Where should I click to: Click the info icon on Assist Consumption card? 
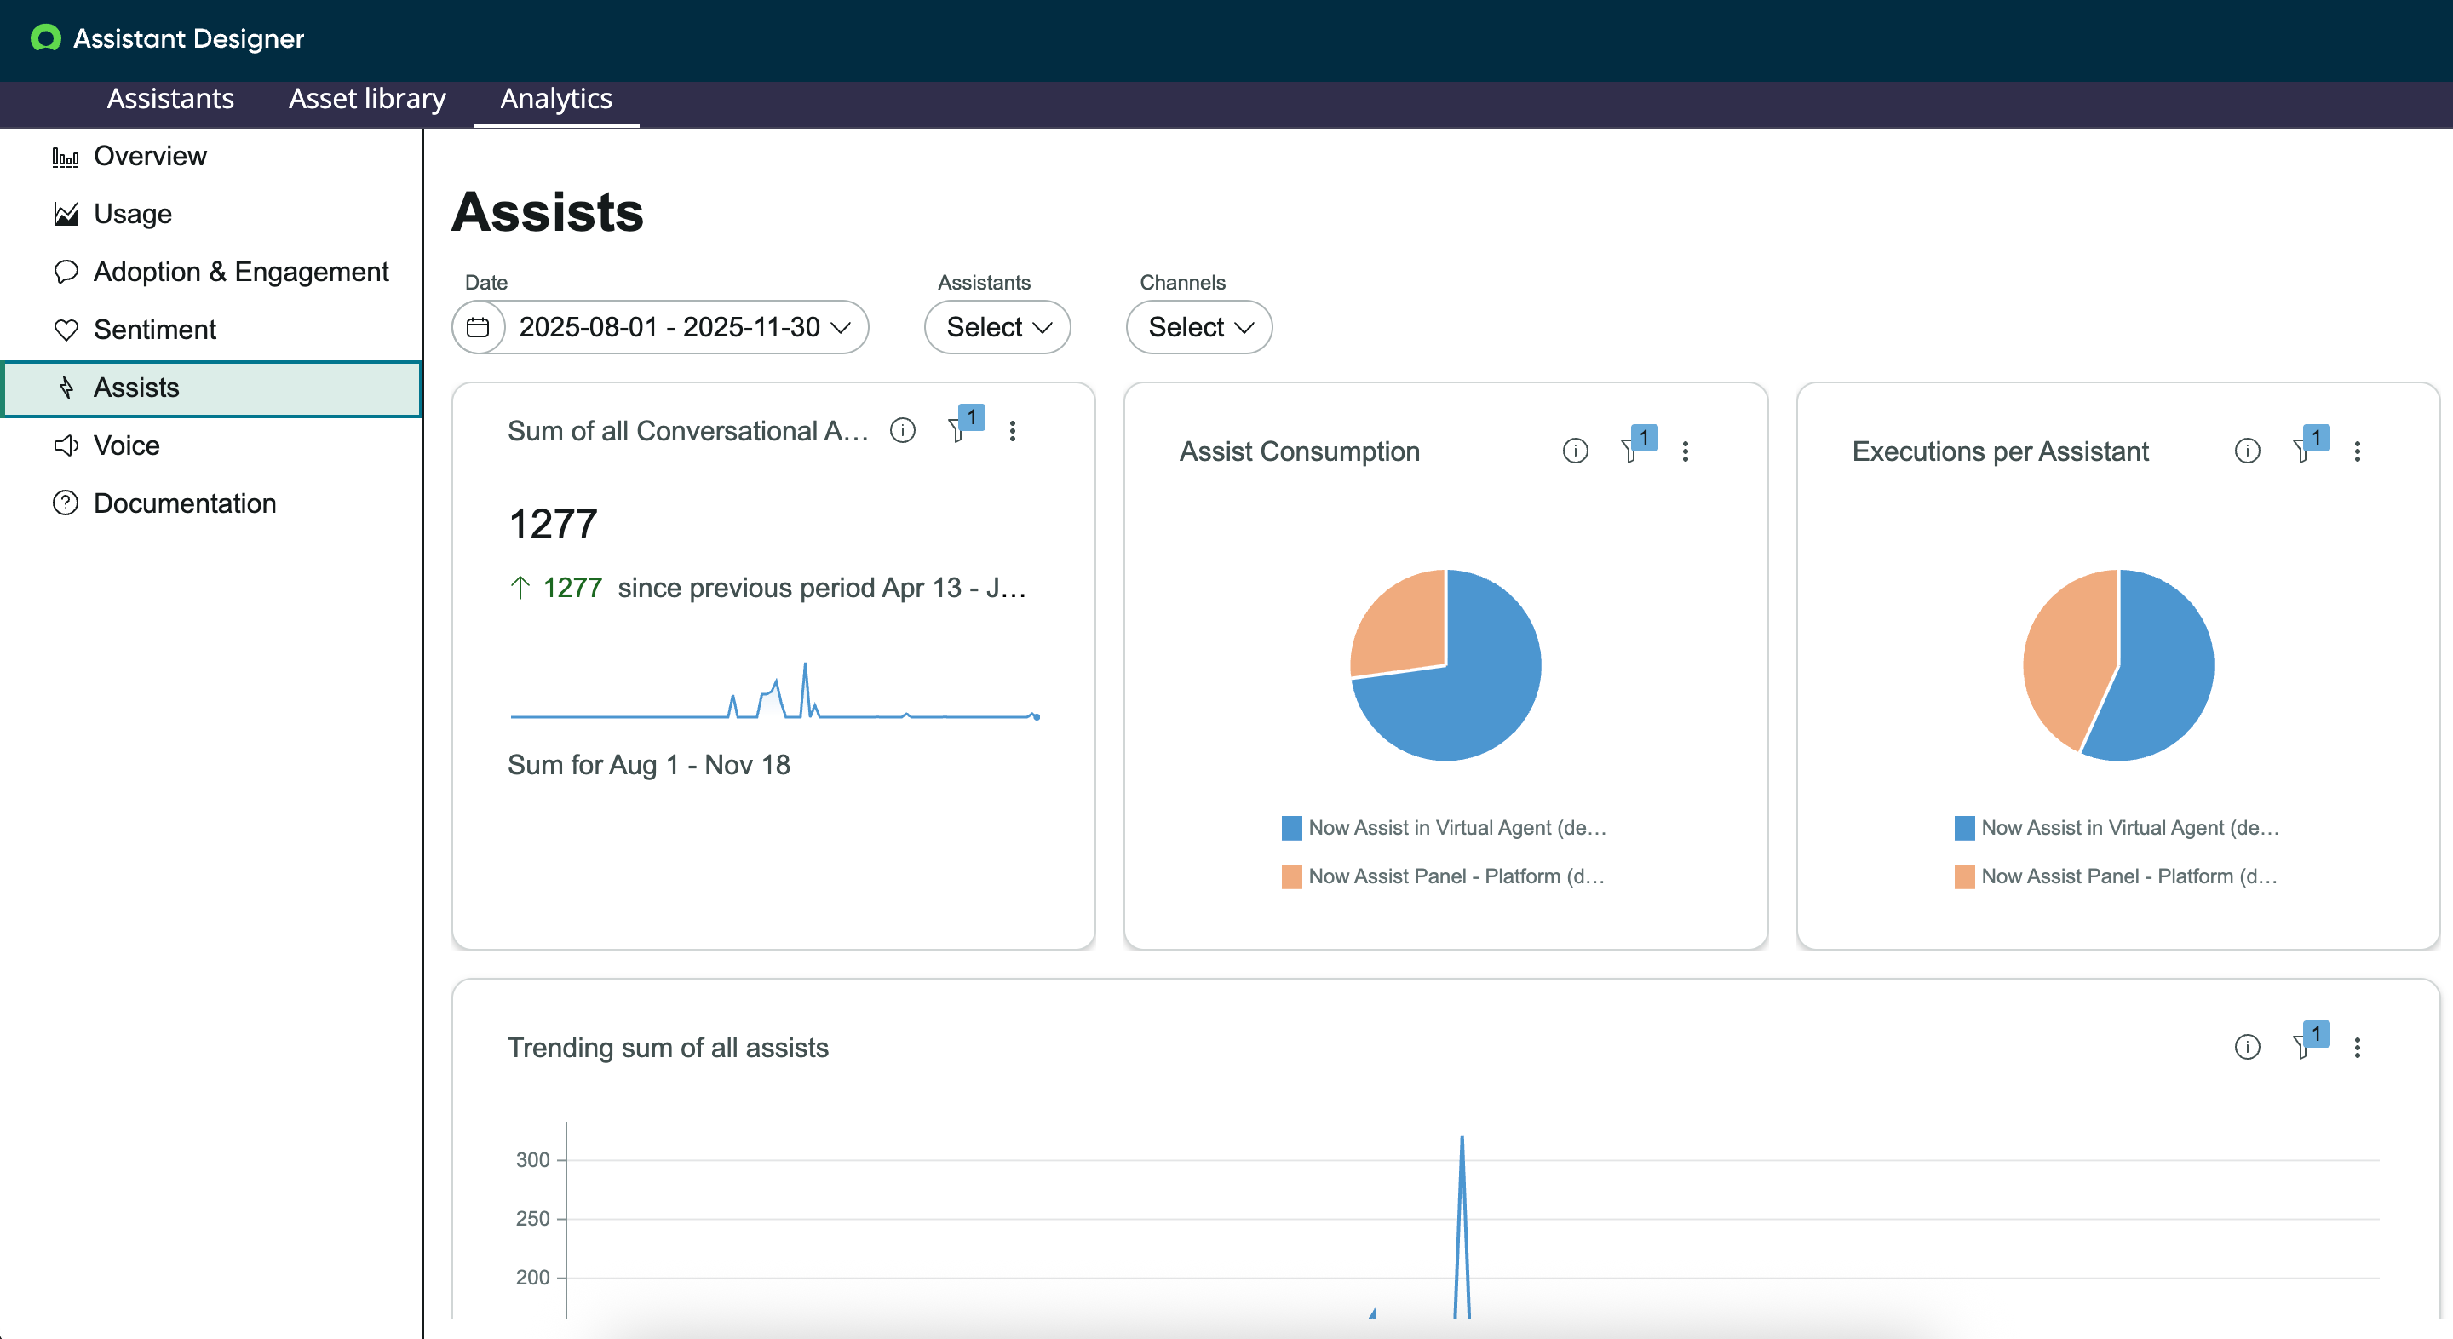point(1575,451)
